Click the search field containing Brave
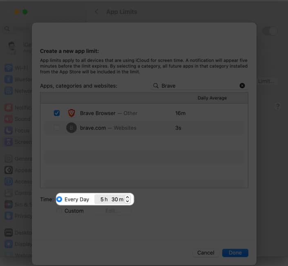 click(x=199, y=86)
